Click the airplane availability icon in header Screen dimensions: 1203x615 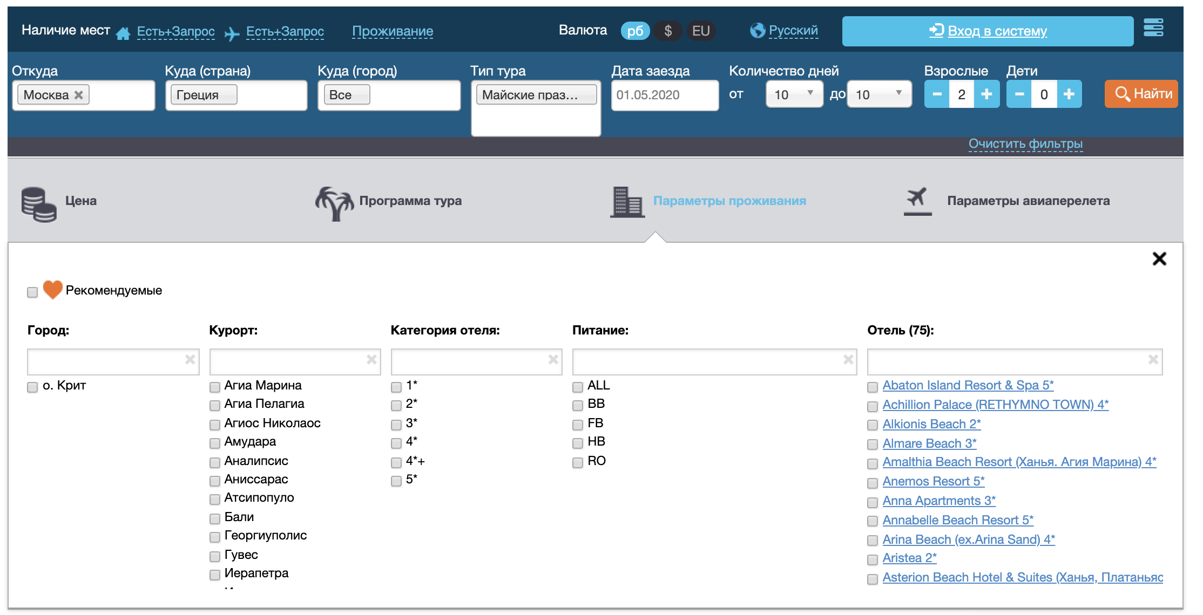click(232, 34)
